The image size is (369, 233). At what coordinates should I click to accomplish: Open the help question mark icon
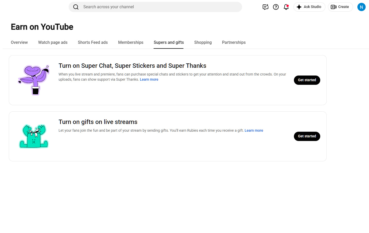tap(276, 7)
